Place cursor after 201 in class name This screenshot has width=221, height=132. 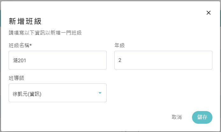[x=26, y=60]
